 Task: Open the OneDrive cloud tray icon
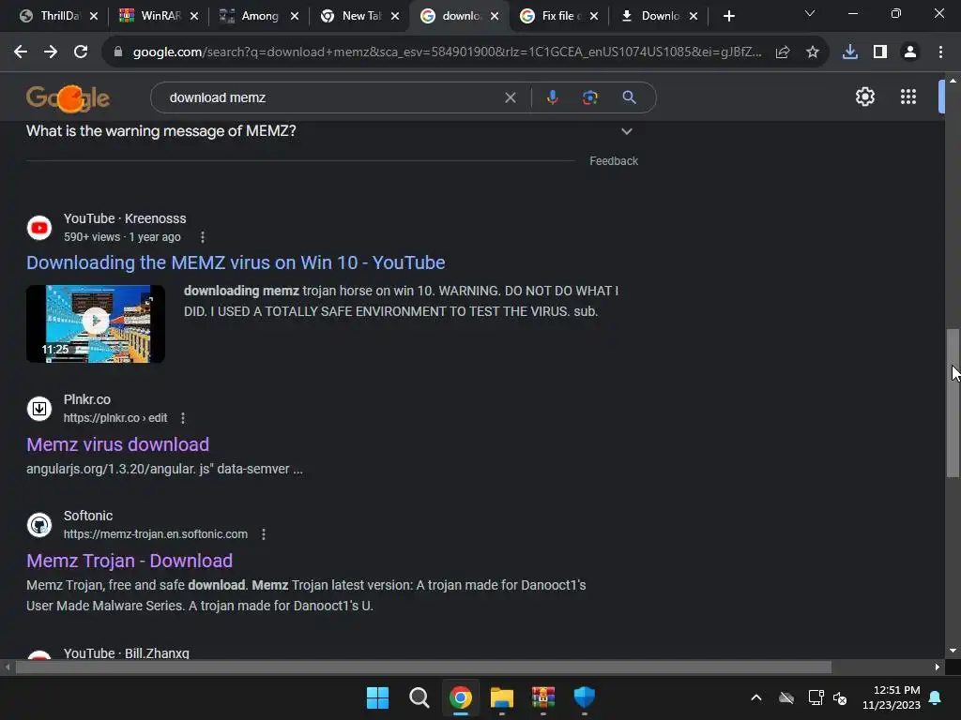[x=786, y=697]
